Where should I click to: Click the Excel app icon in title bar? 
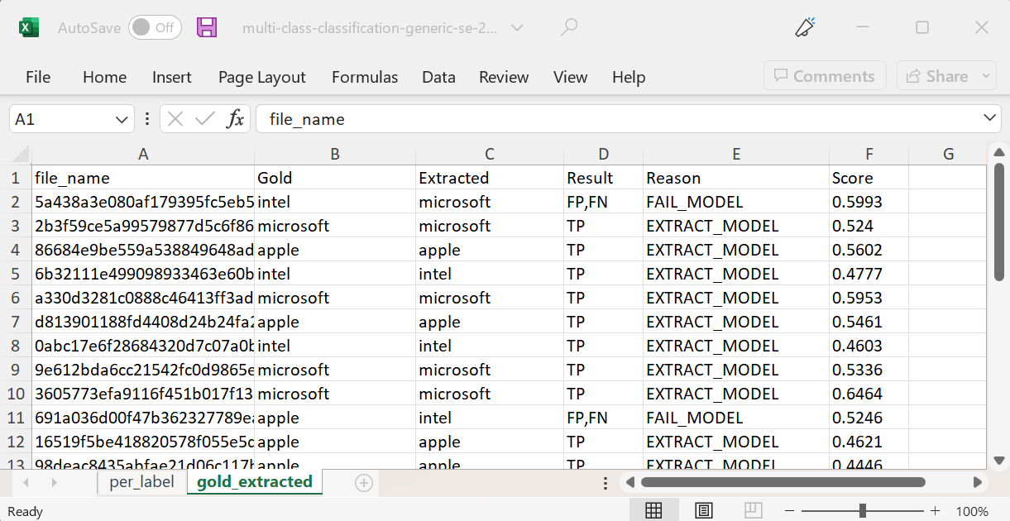[29, 27]
